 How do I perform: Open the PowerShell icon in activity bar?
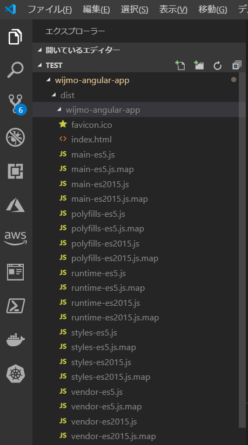[15, 306]
